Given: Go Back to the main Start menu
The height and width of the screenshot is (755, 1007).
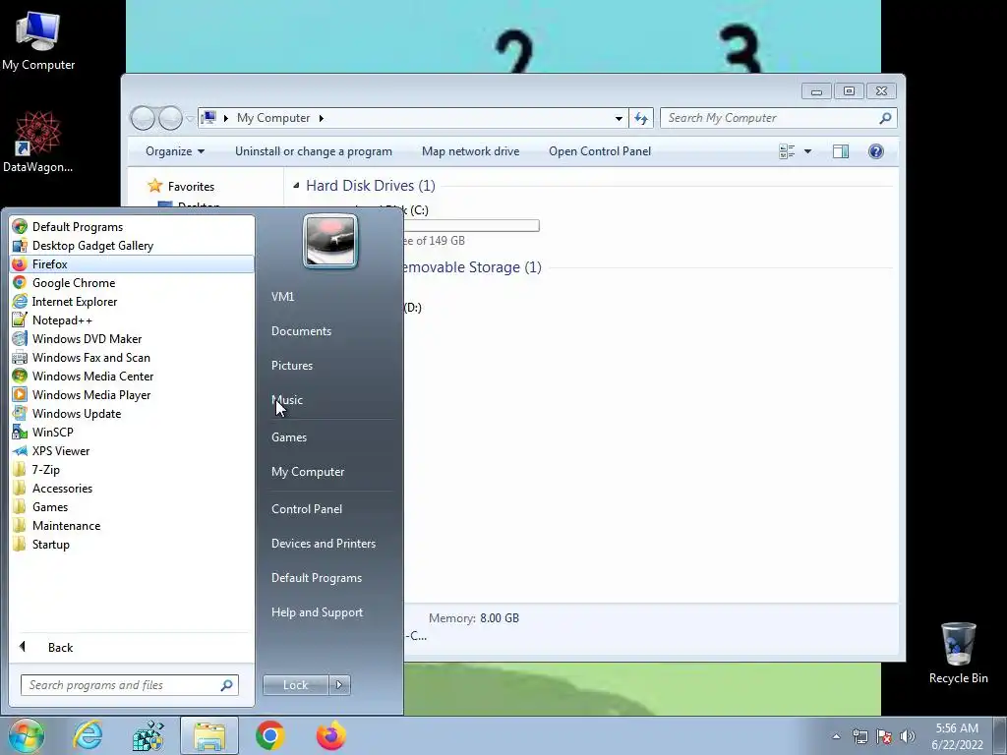Looking at the screenshot, I should point(60,647).
